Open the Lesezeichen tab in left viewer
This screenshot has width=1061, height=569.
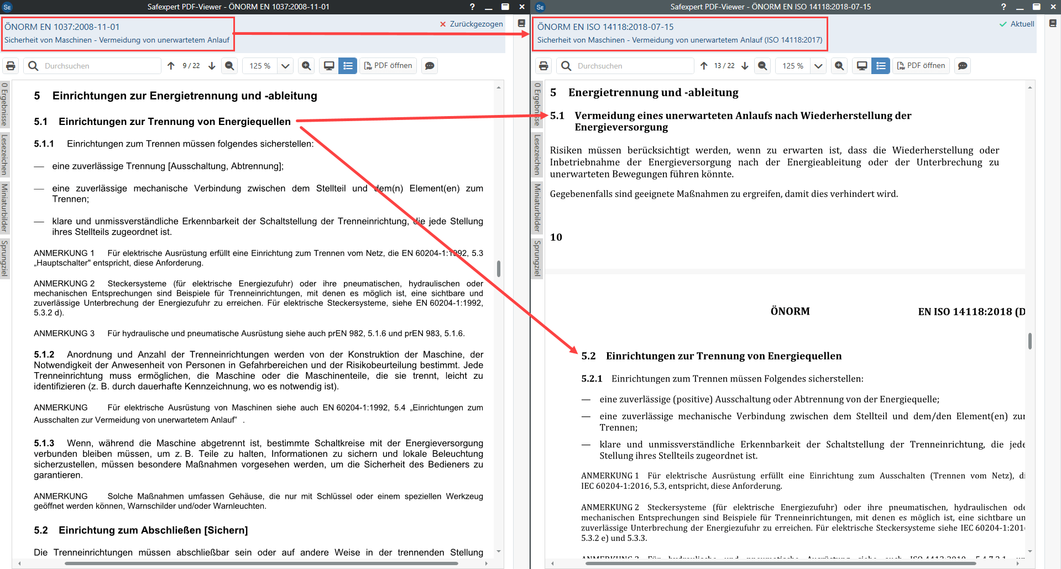click(4, 154)
